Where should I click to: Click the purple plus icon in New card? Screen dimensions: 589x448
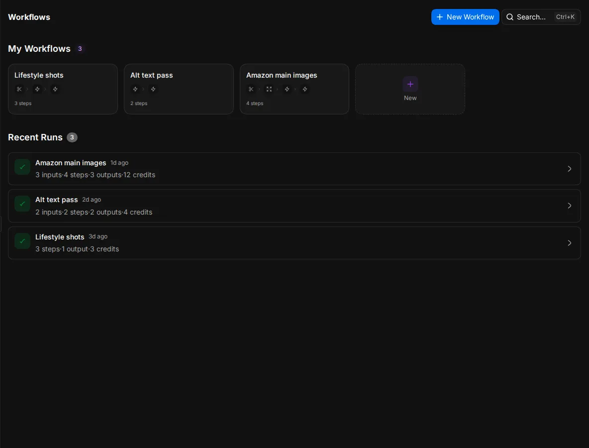pos(410,84)
